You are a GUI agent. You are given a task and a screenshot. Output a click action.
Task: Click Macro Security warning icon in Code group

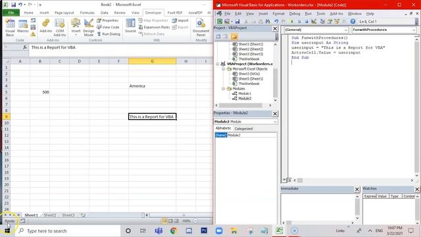tap(33, 34)
